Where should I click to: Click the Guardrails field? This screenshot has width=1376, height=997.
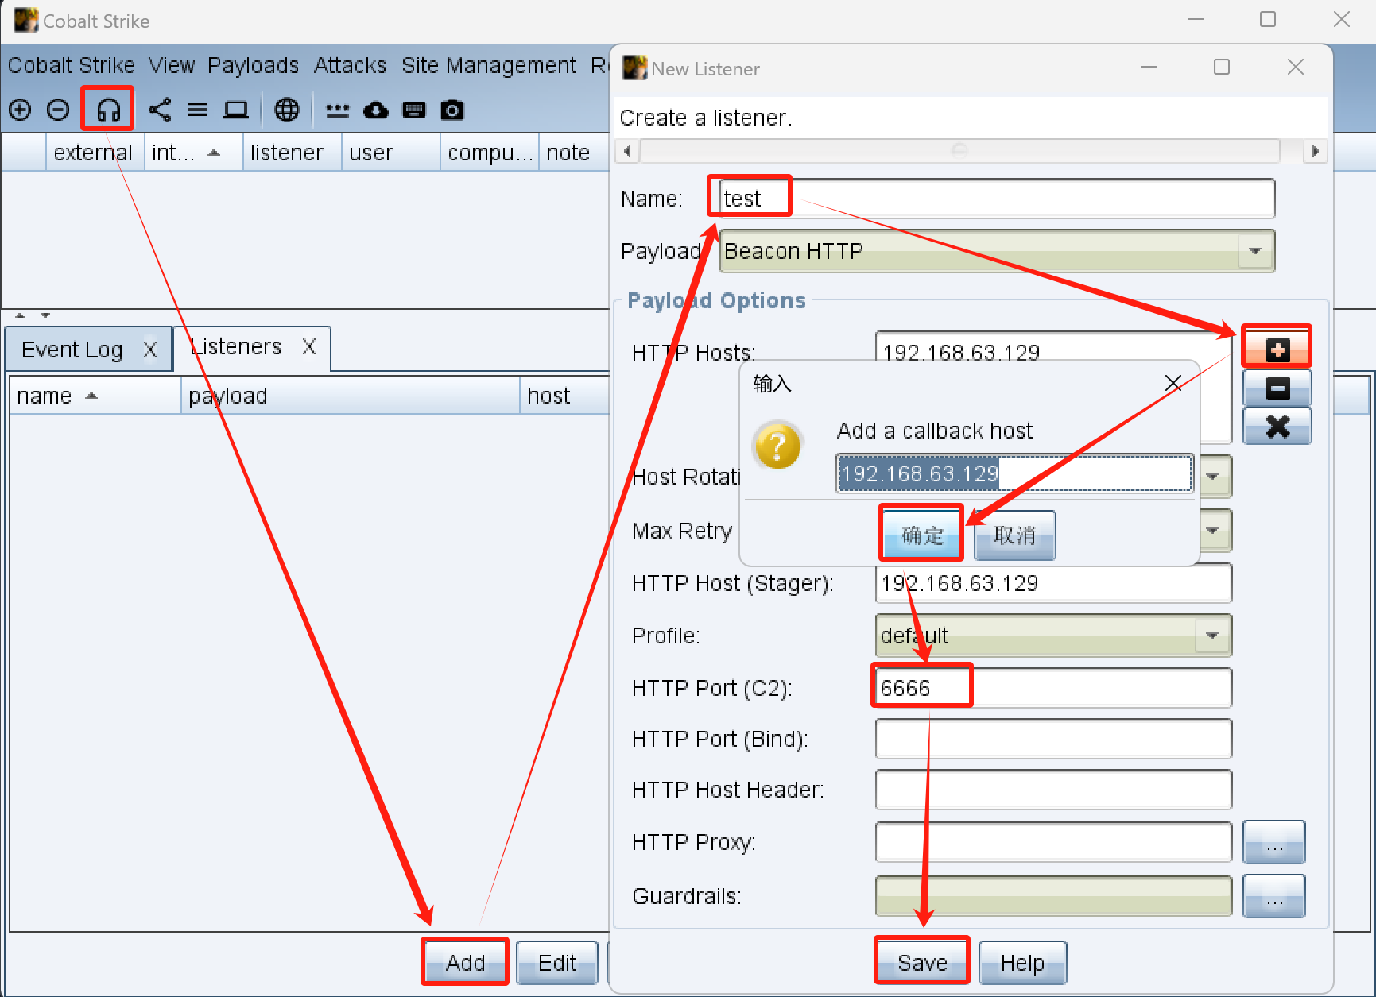(x=1053, y=896)
